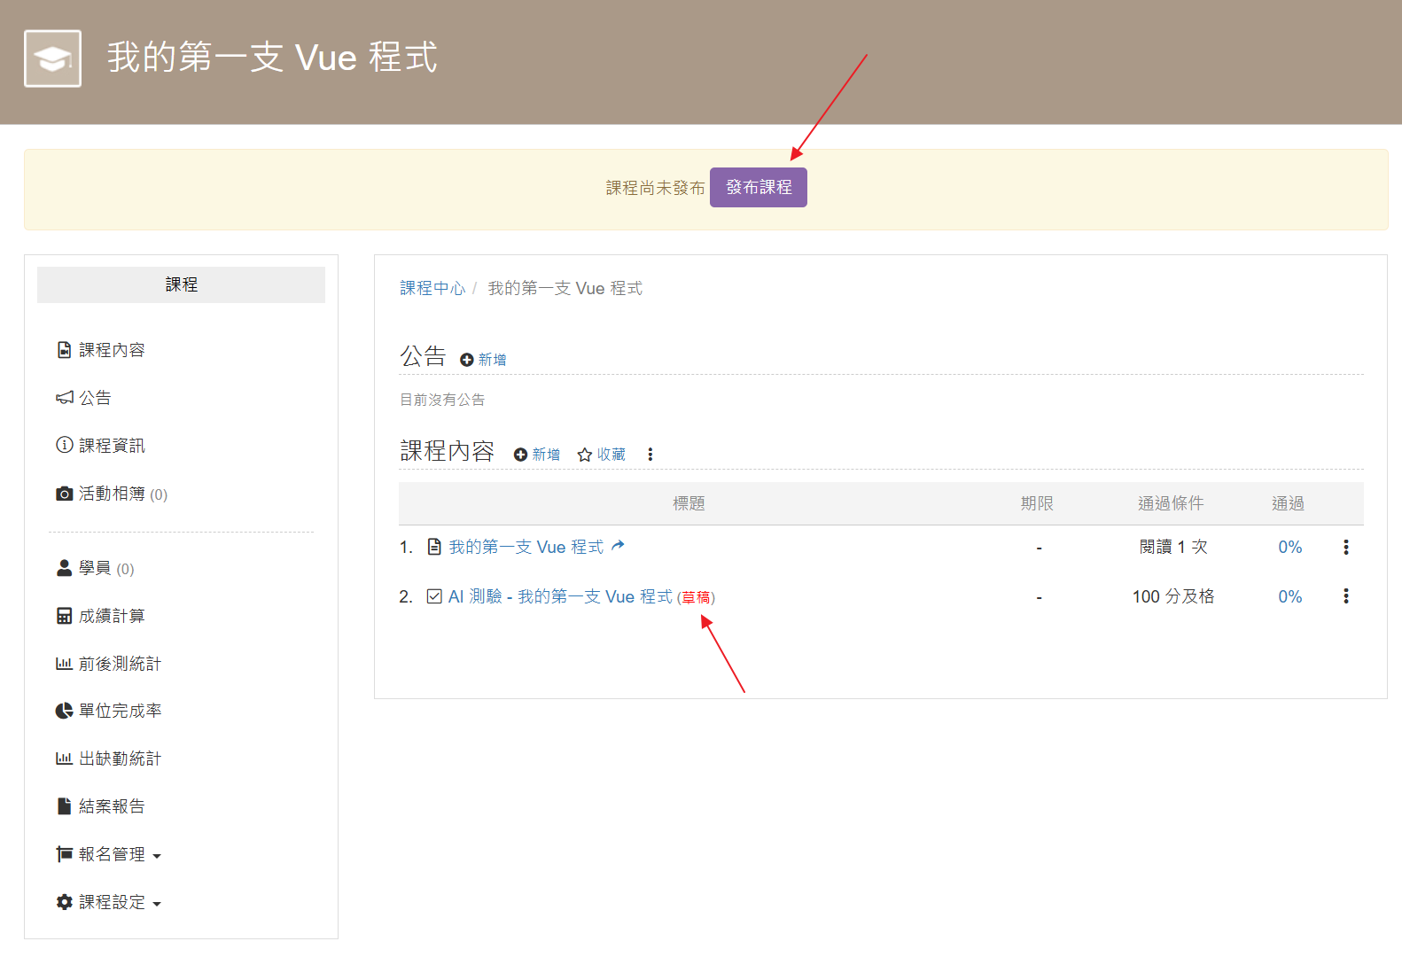Open 學員 list in the sidebar
Screen dimensions: 1402x957
[x=95, y=568]
